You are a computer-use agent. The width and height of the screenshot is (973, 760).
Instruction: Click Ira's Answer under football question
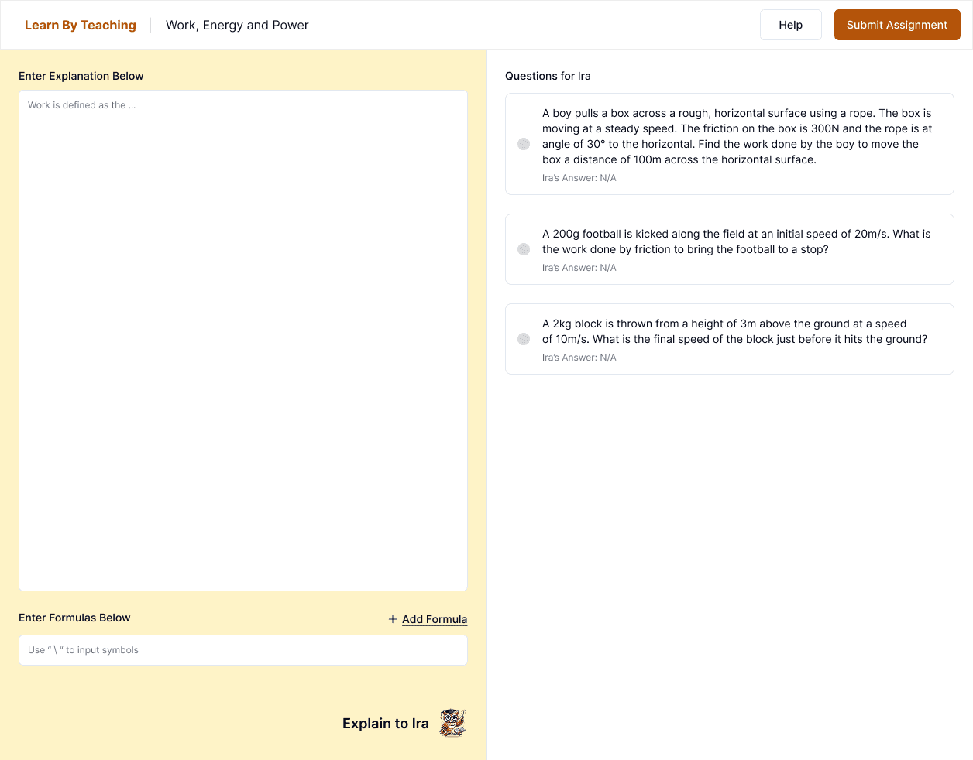(x=579, y=268)
